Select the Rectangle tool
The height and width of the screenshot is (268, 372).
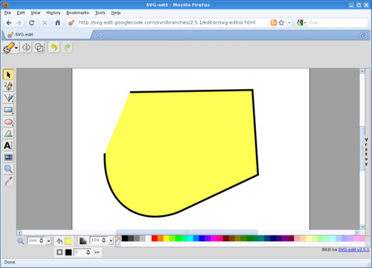pyautogui.click(x=8, y=110)
